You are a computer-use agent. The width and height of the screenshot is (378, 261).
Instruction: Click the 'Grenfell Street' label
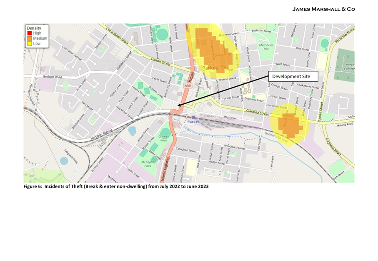[x=156, y=93]
